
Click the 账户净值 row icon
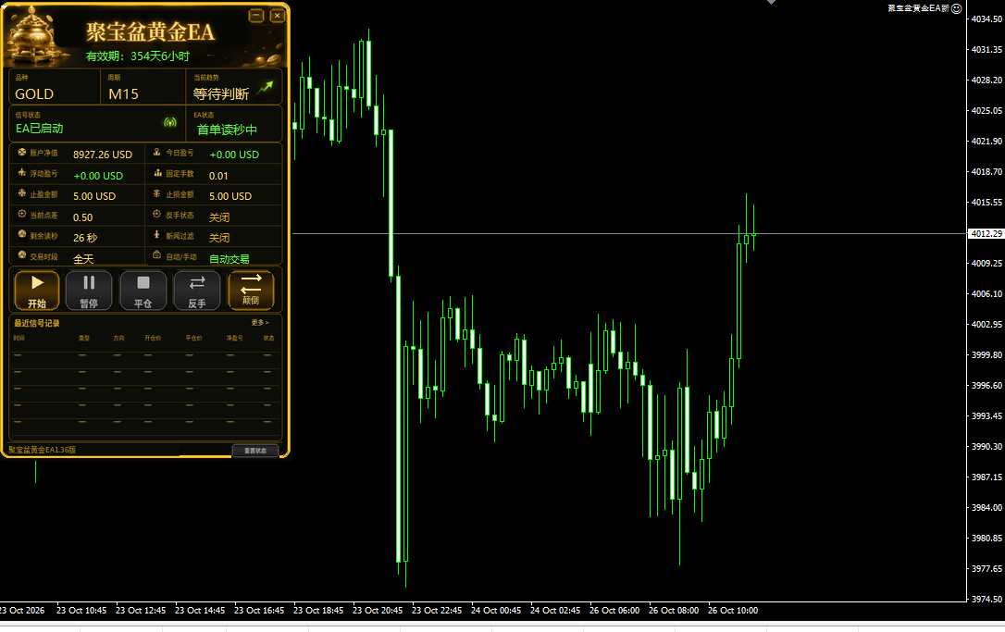click(x=22, y=153)
